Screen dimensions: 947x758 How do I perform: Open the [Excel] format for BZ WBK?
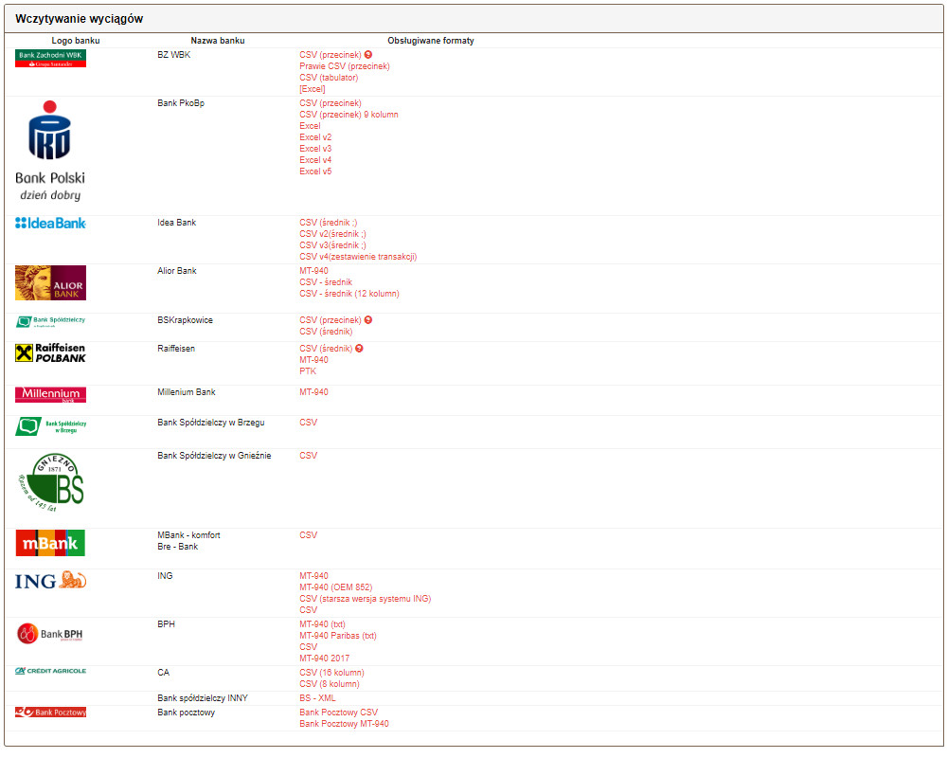coord(313,89)
